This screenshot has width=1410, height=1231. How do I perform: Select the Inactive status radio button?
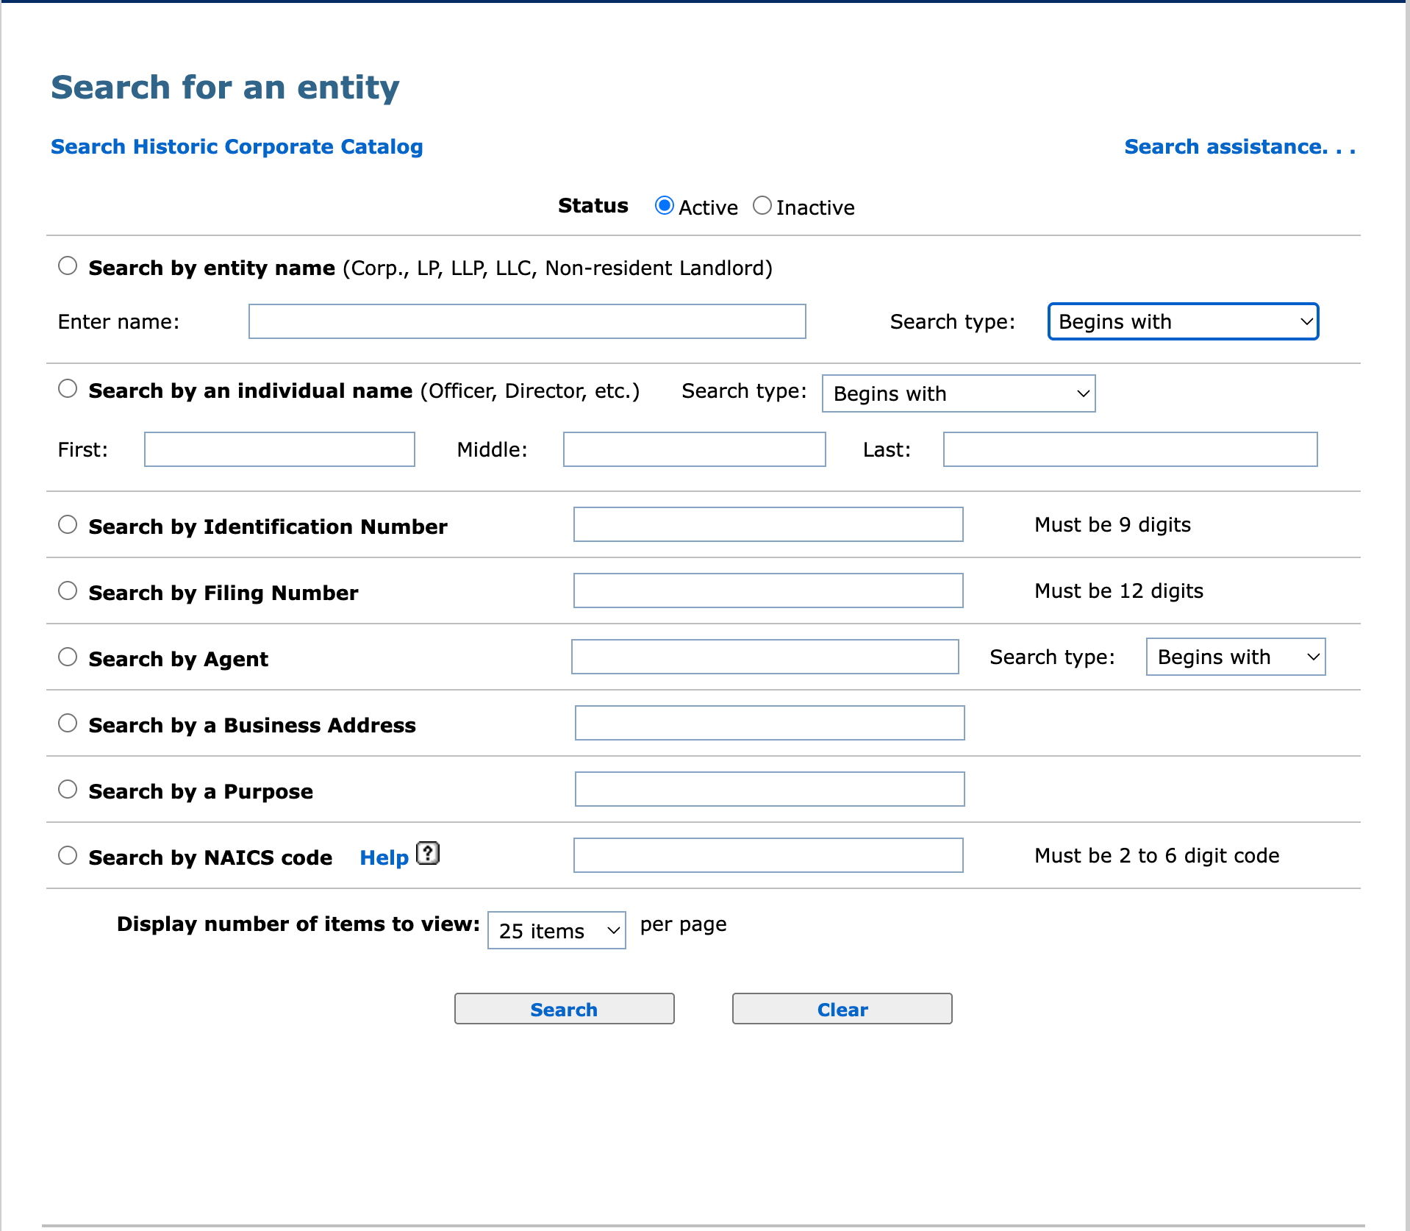coord(762,206)
